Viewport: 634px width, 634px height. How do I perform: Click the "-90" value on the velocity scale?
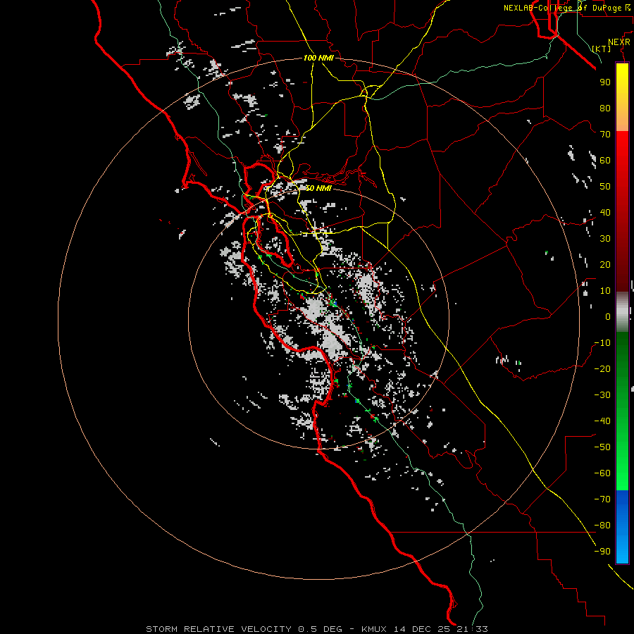602,552
